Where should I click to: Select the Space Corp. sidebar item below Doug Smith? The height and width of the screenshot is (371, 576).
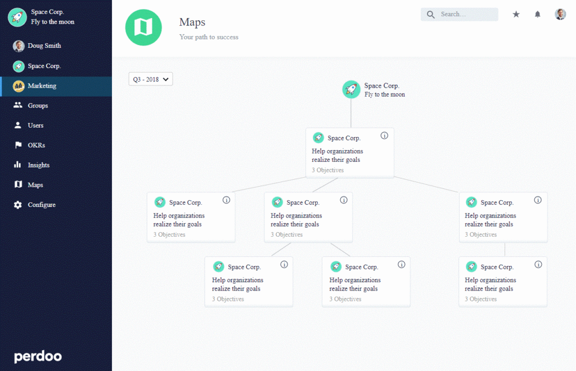[56, 66]
